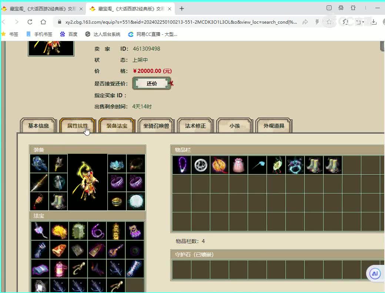Switch to the 小孩 tab

pyautogui.click(x=235, y=126)
